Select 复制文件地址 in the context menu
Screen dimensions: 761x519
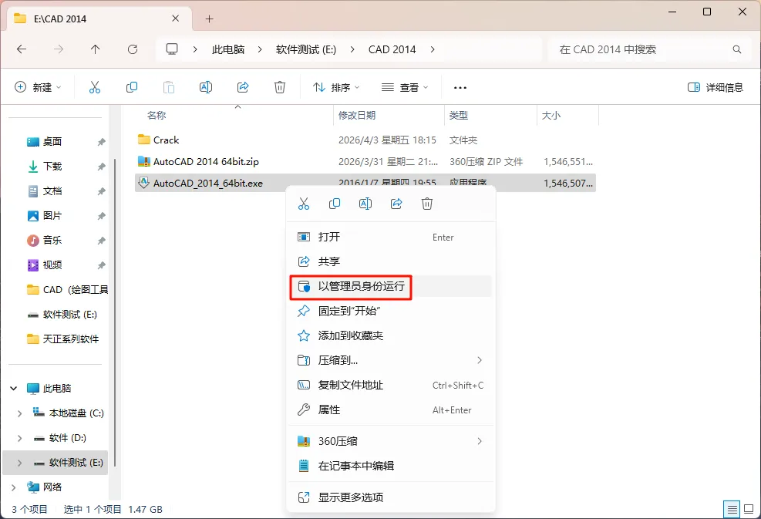[x=391, y=385]
